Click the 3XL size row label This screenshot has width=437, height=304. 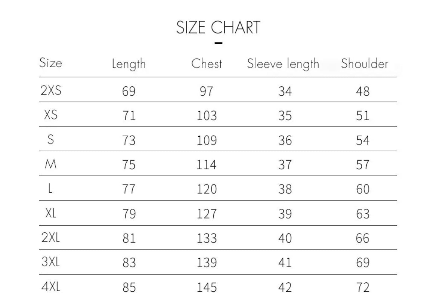tap(50, 262)
